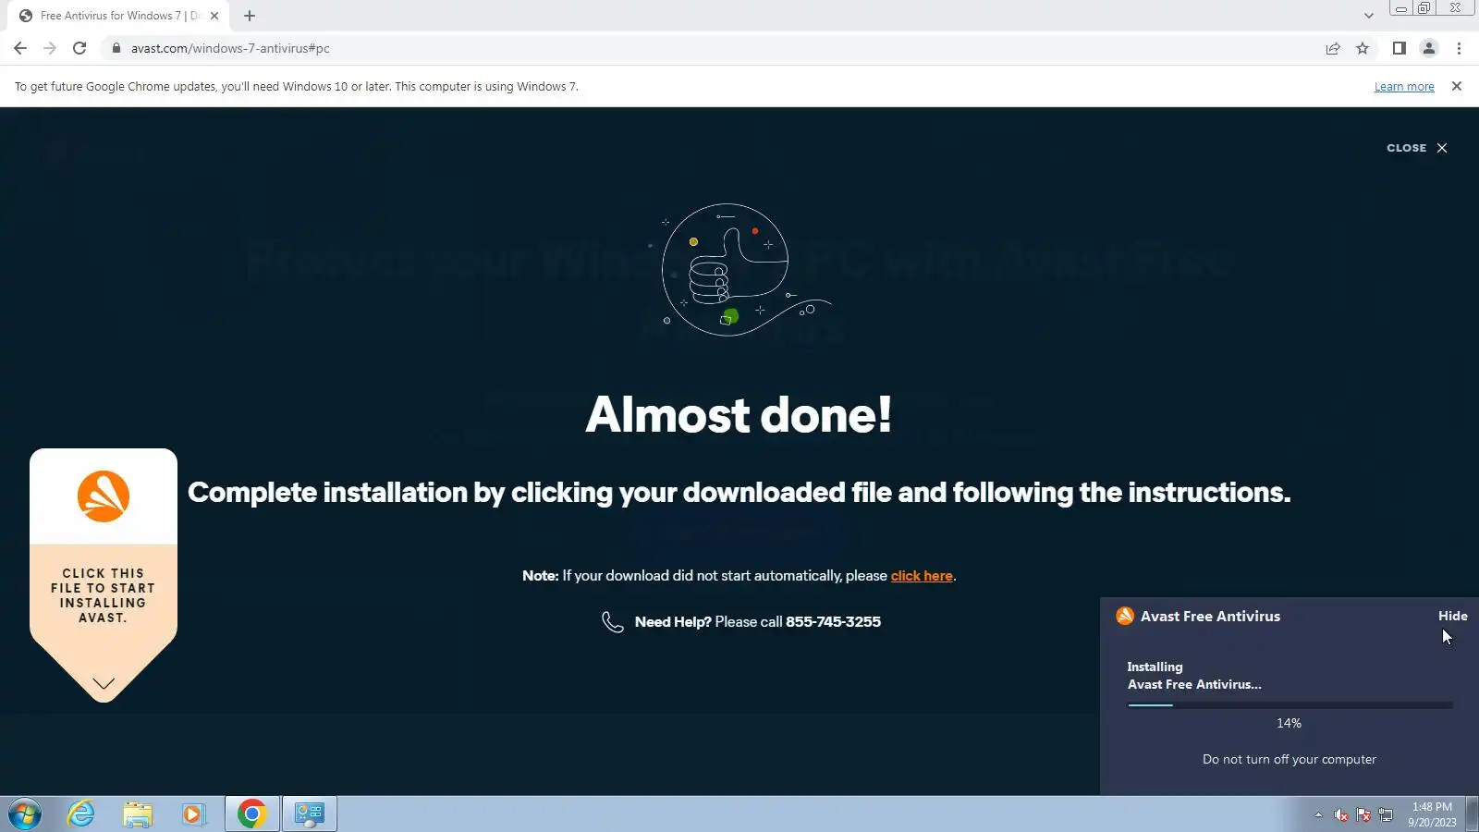The height and width of the screenshot is (832, 1479).
Task: Bookmark this tab with the star
Action: tap(1363, 48)
